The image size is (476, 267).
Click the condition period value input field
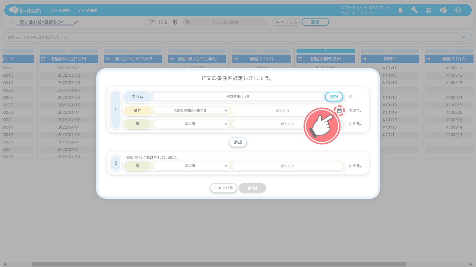(283, 111)
